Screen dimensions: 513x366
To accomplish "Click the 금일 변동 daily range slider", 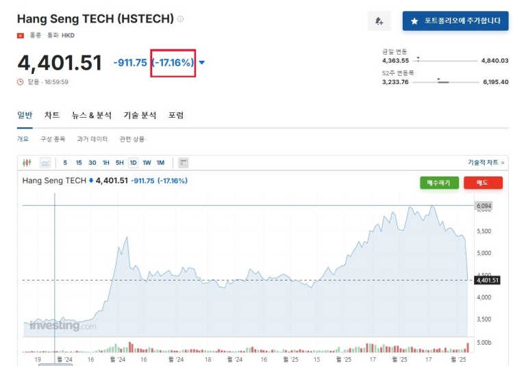I will [x=445, y=60].
